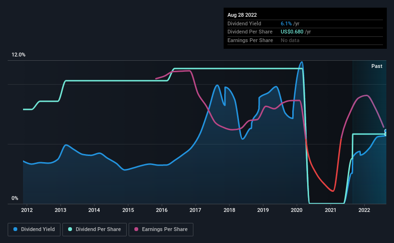Viewport: 394px width, 243px height.
Task: Toggle the Earnings Per Share legend button
Action: [x=161, y=230]
